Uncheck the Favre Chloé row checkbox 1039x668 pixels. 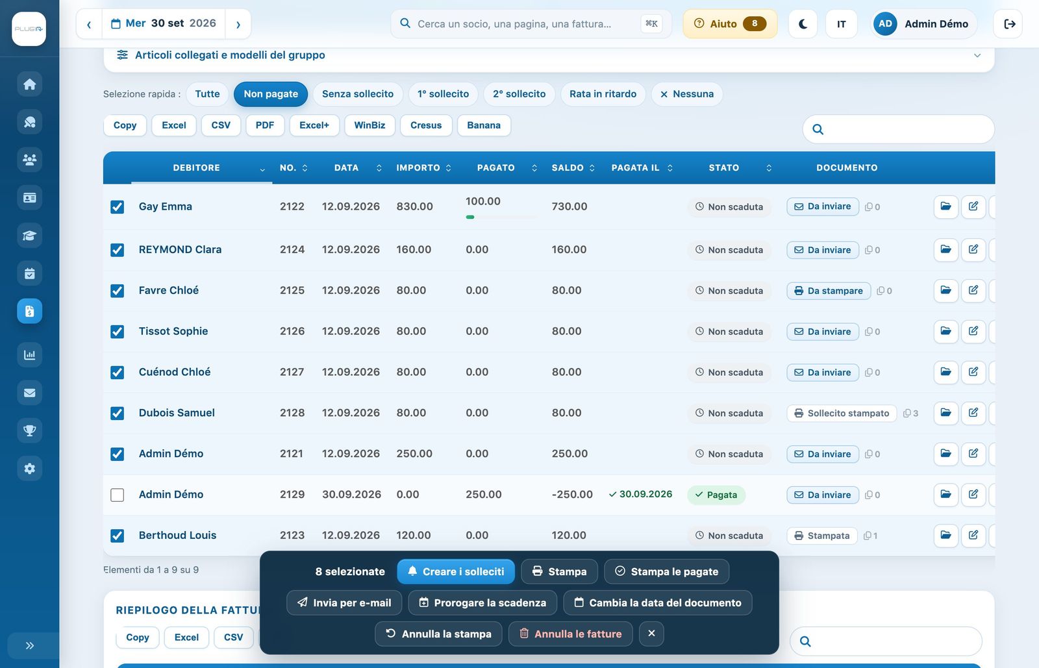118,291
